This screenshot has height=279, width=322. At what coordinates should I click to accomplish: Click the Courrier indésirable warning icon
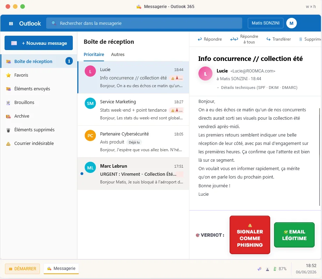8,144
